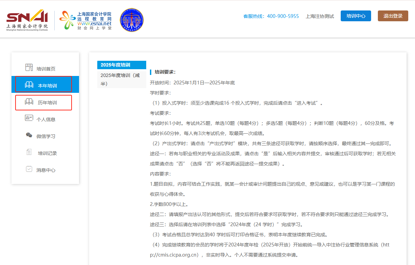Click the storefront icon beside 培训首页
The image size is (415, 265).
(29, 68)
